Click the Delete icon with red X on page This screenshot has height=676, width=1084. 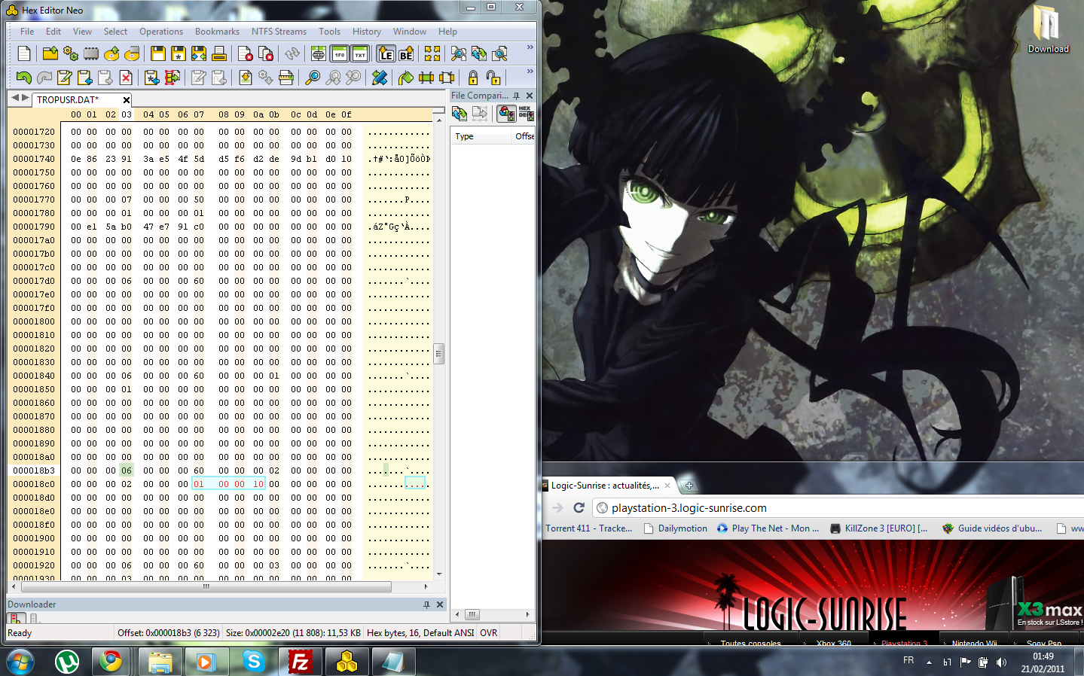[126, 78]
